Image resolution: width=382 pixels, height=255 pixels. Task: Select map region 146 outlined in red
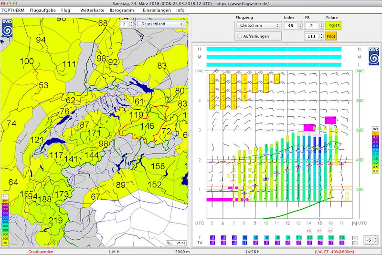[x=147, y=126]
